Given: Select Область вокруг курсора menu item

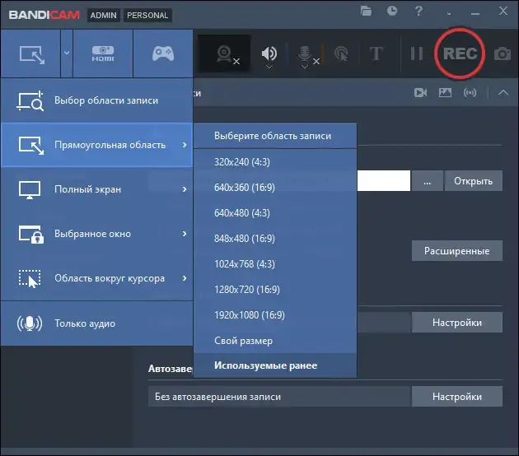Looking at the screenshot, I should (x=96, y=278).
